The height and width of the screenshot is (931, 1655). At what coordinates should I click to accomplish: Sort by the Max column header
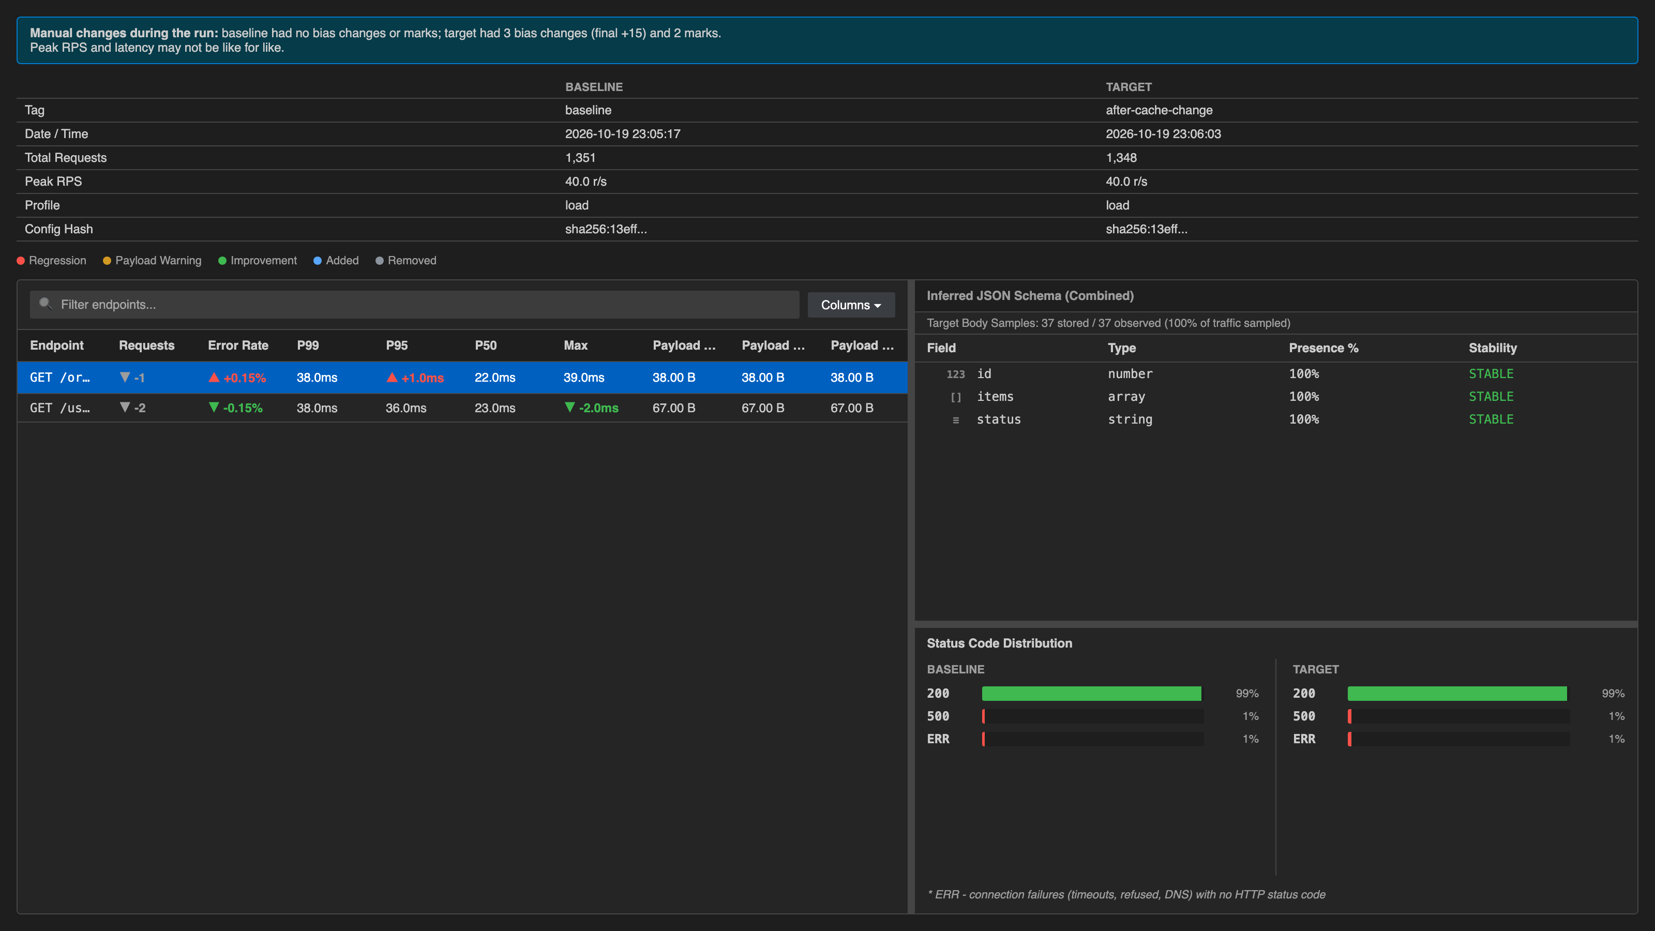point(576,345)
